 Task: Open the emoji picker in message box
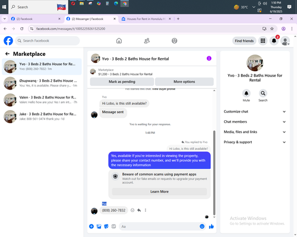click(x=202, y=226)
